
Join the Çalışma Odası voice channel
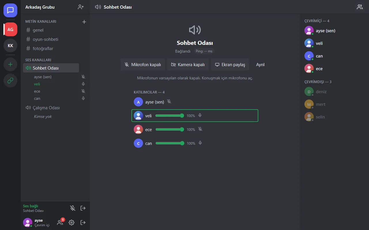51,108
